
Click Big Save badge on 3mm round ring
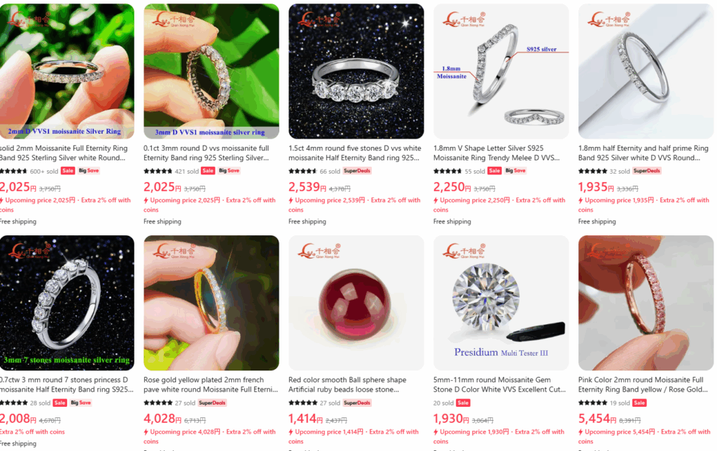pos(229,171)
